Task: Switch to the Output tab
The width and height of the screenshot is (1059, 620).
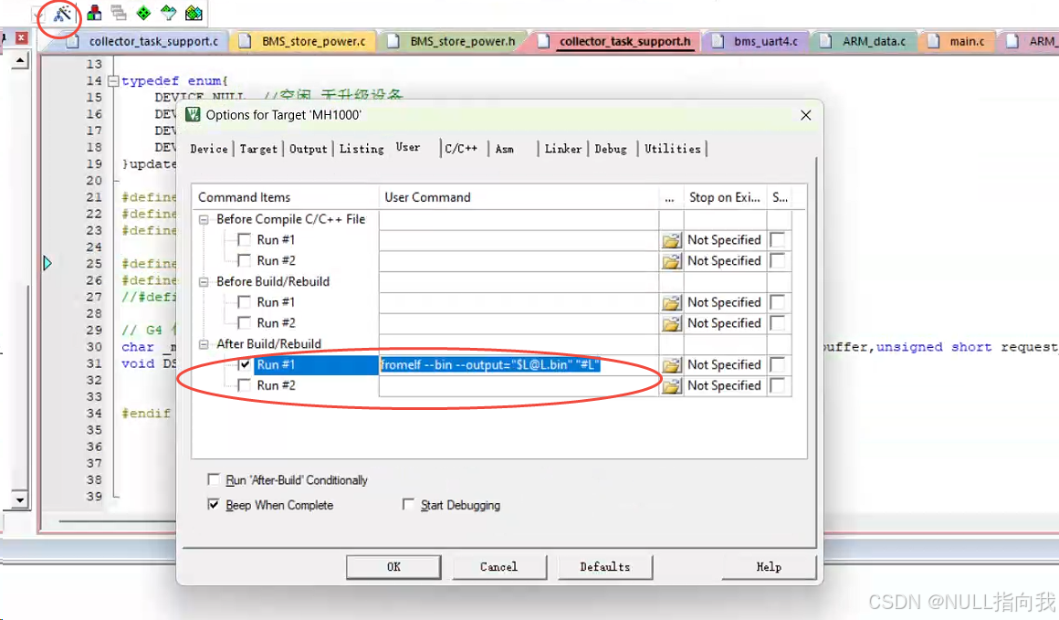Action: (x=308, y=149)
